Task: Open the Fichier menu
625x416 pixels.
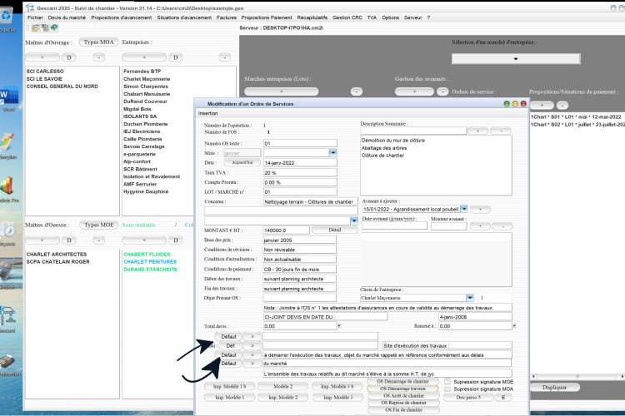Action: [x=35, y=17]
